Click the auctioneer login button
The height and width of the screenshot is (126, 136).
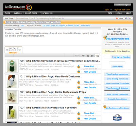click(122, 5)
